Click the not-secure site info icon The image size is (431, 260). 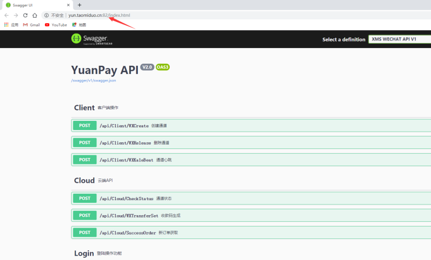pyautogui.click(x=46, y=16)
